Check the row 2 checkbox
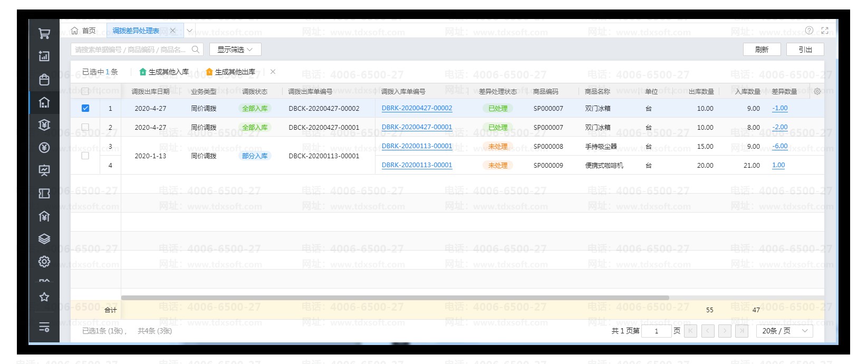 point(85,127)
